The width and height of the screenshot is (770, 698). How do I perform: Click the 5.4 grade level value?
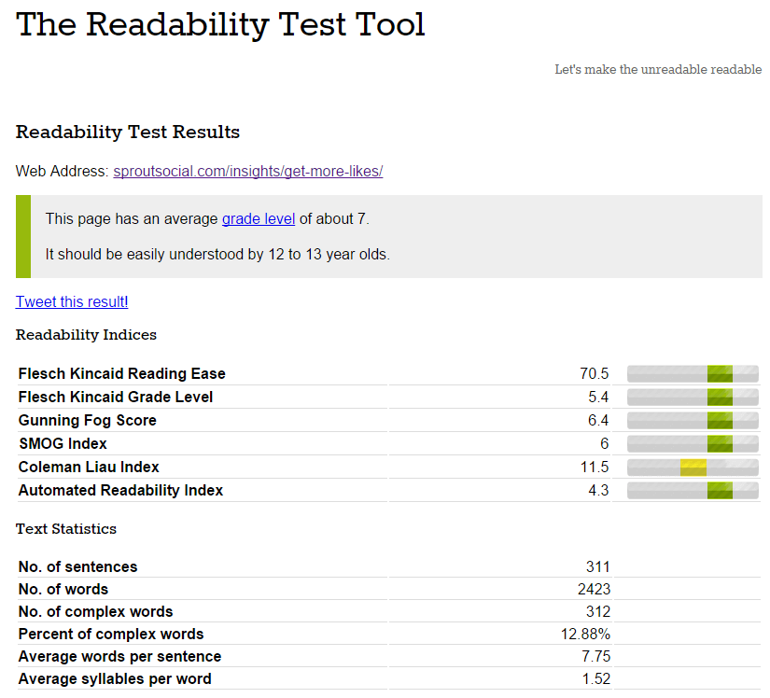coord(598,398)
